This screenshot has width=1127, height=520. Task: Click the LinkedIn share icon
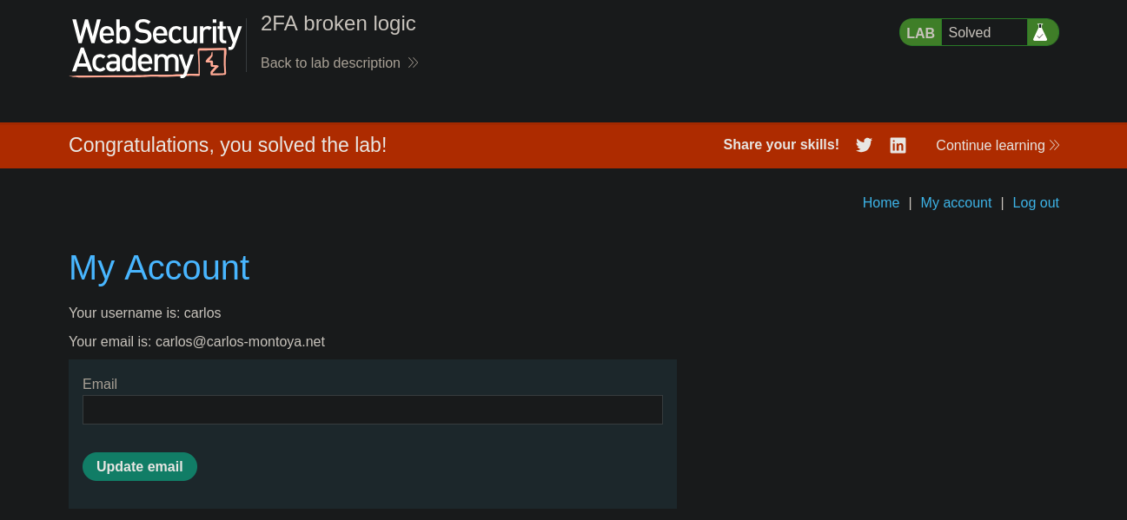pos(898,145)
